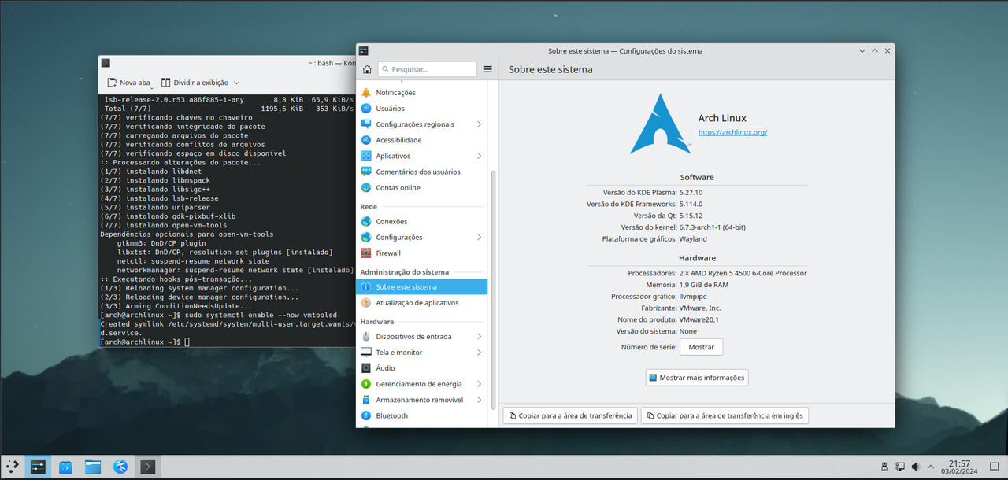Click System Settings taskbar icon
Image resolution: width=1008 pixels, height=480 pixels.
[x=38, y=467]
